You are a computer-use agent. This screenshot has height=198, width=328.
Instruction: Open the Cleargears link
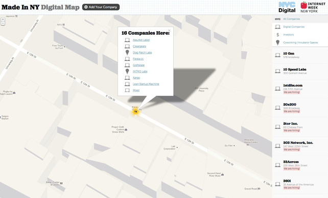[x=139, y=47]
